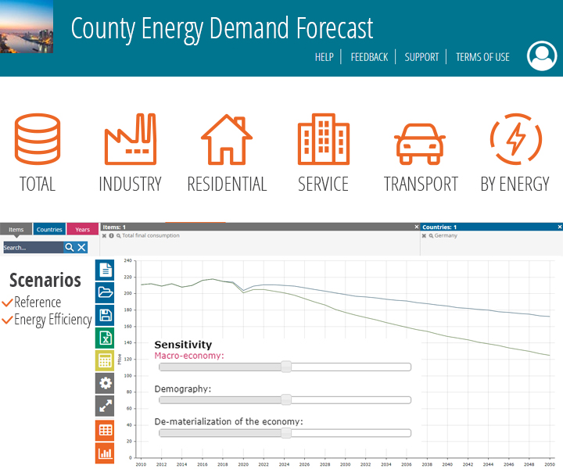Expand chart to fullscreen
Image resolution: width=563 pixels, height=469 pixels.
pyautogui.click(x=105, y=406)
